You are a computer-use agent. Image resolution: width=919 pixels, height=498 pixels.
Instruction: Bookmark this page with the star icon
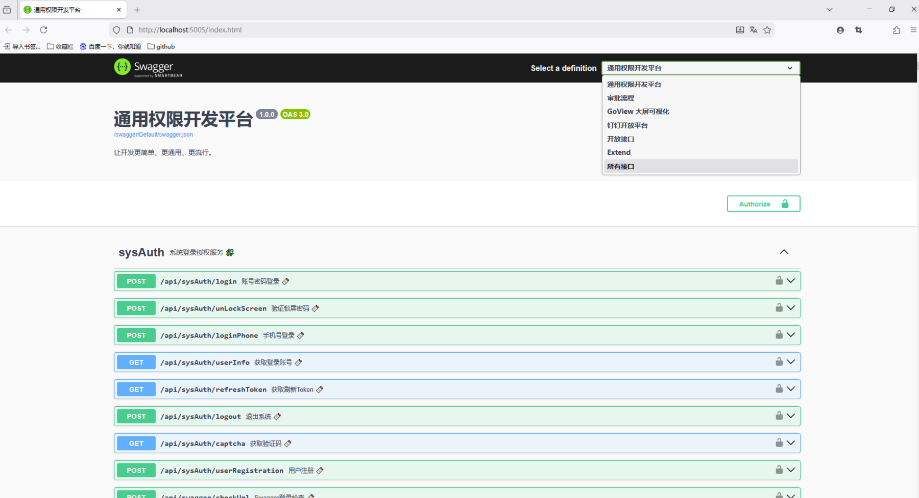point(767,30)
